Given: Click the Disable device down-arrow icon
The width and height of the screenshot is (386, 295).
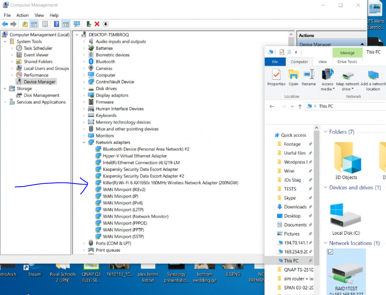Looking at the screenshot, I should pyautogui.click(x=106, y=24).
